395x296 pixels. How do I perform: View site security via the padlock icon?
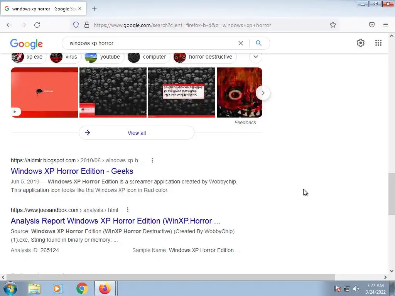coord(87,25)
